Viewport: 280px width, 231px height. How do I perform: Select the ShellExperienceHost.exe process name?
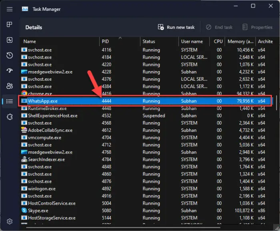pyautogui.click(x=53, y=115)
